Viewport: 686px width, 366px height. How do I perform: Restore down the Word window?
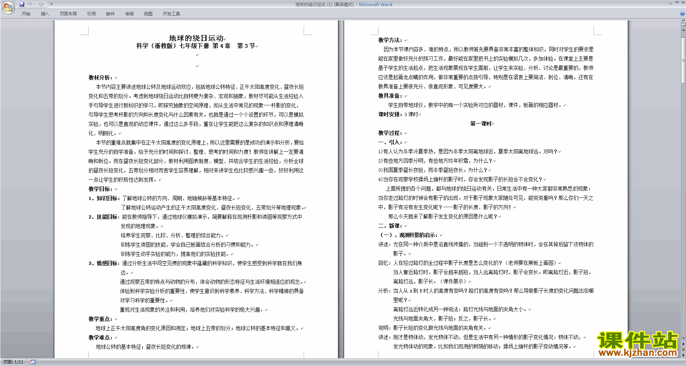coord(677,3)
